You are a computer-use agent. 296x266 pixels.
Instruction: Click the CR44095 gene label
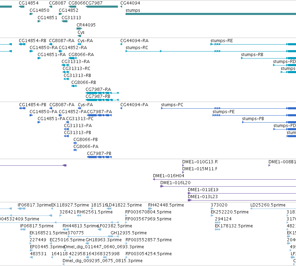(86, 25)
